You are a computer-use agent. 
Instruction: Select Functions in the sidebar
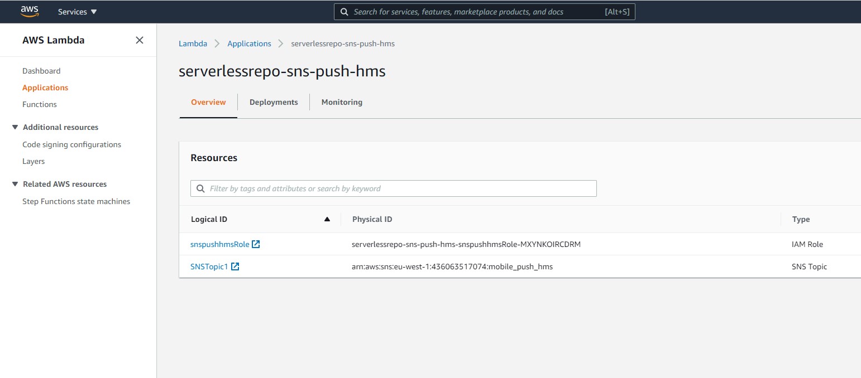click(x=40, y=104)
